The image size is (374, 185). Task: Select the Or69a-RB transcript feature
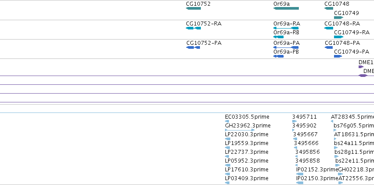click(279, 37)
